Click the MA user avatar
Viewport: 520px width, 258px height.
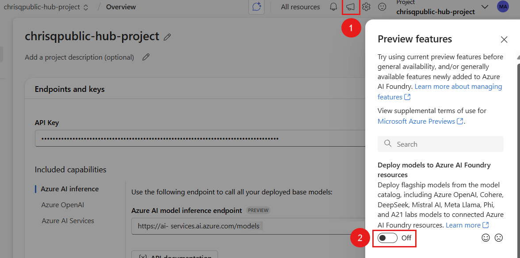tap(503, 7)
